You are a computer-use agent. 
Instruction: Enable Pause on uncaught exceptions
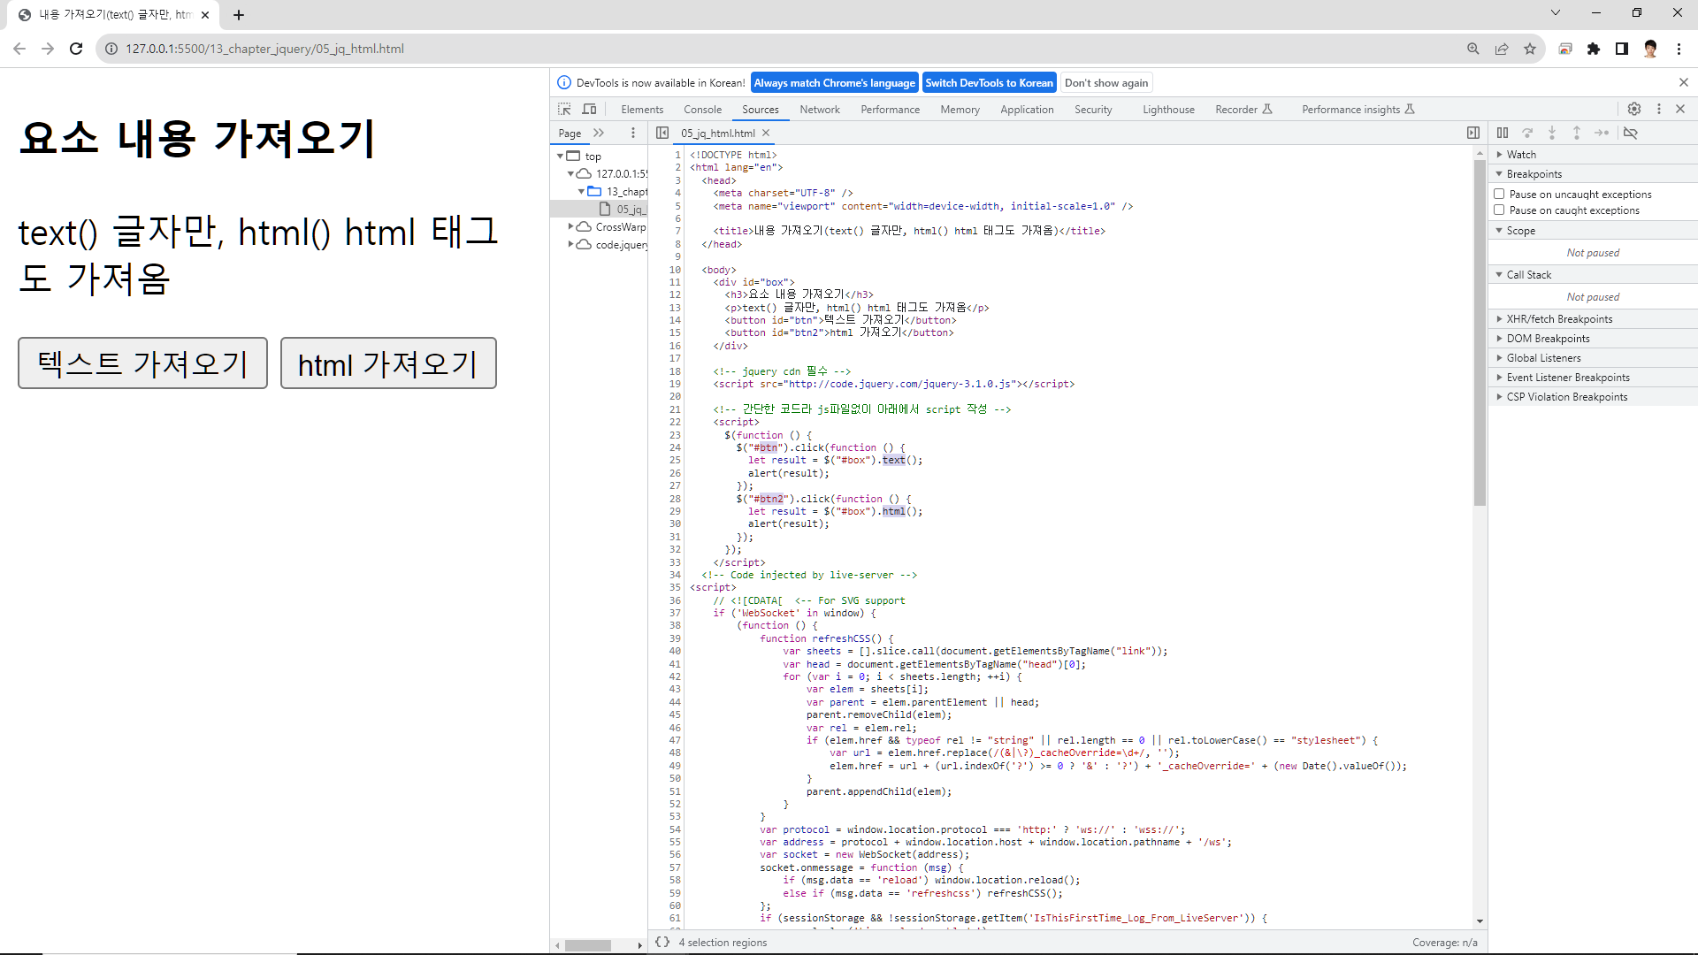click(x=1499, y=194)
